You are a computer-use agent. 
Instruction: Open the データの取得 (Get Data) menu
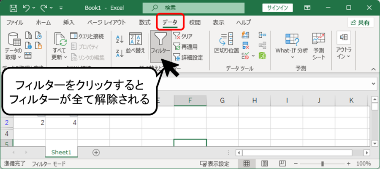14,46
